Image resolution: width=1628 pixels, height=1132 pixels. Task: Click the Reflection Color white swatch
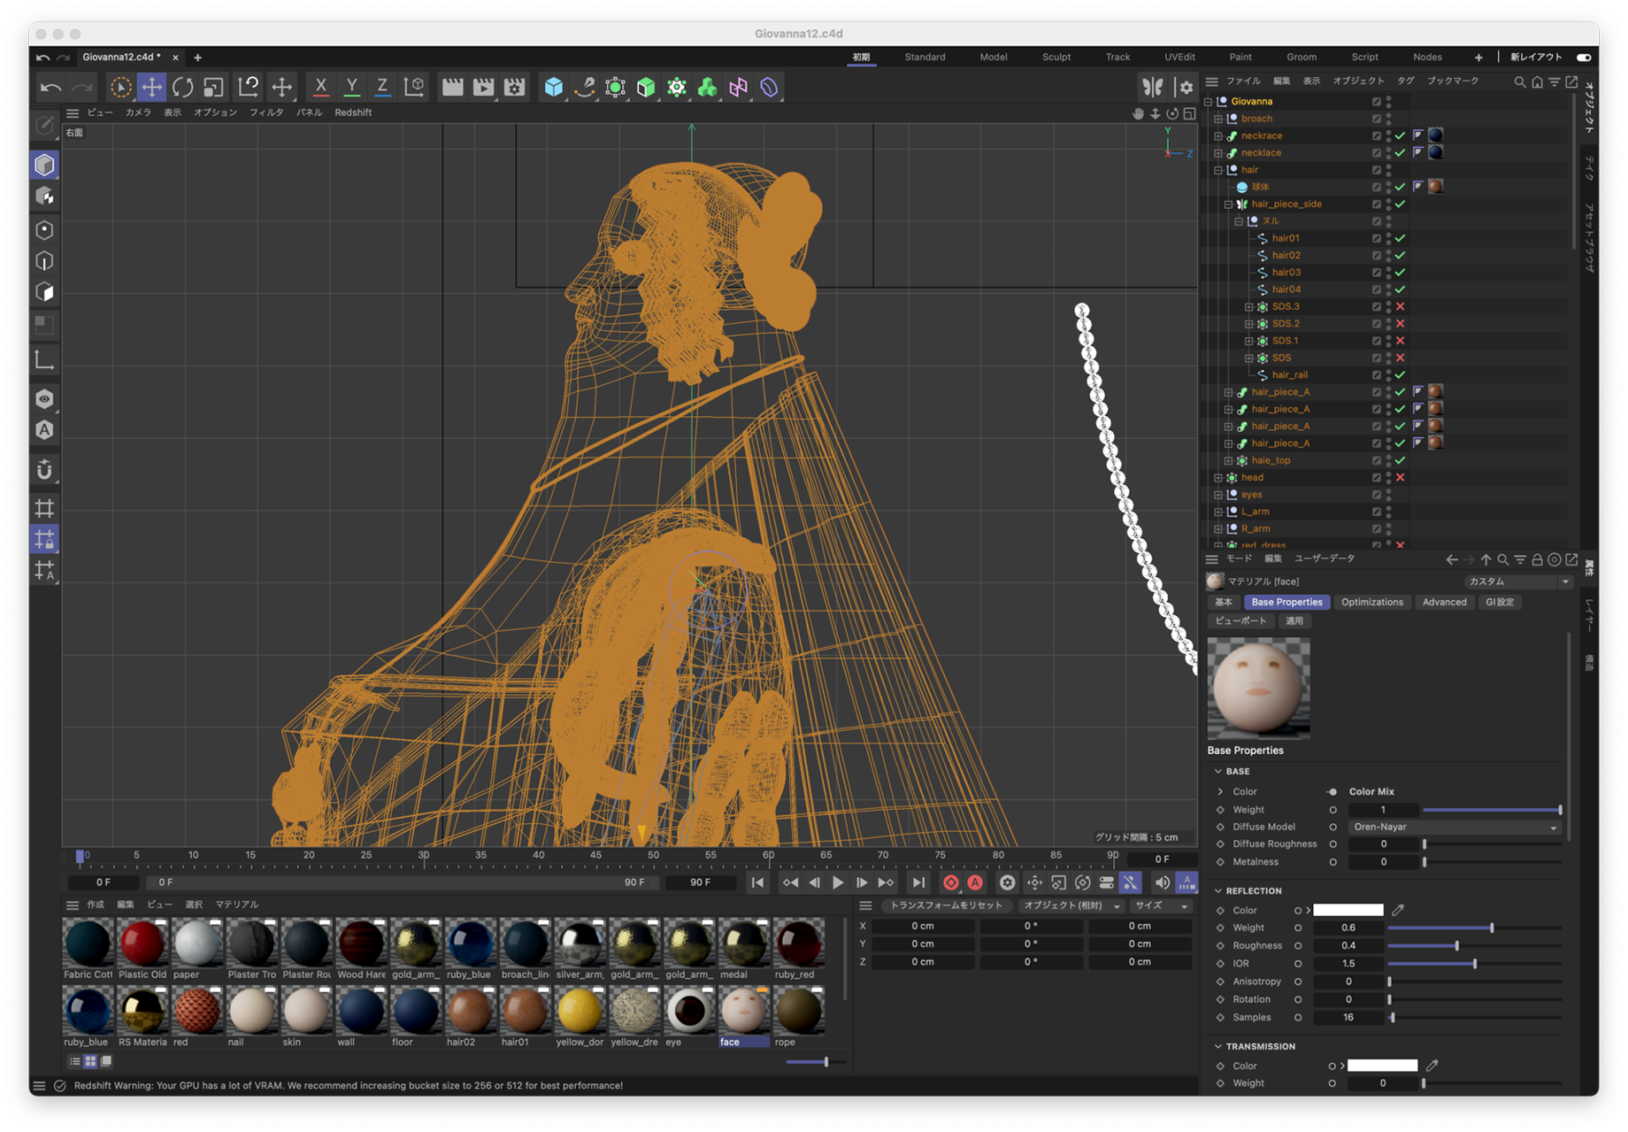click(1348, 910)
